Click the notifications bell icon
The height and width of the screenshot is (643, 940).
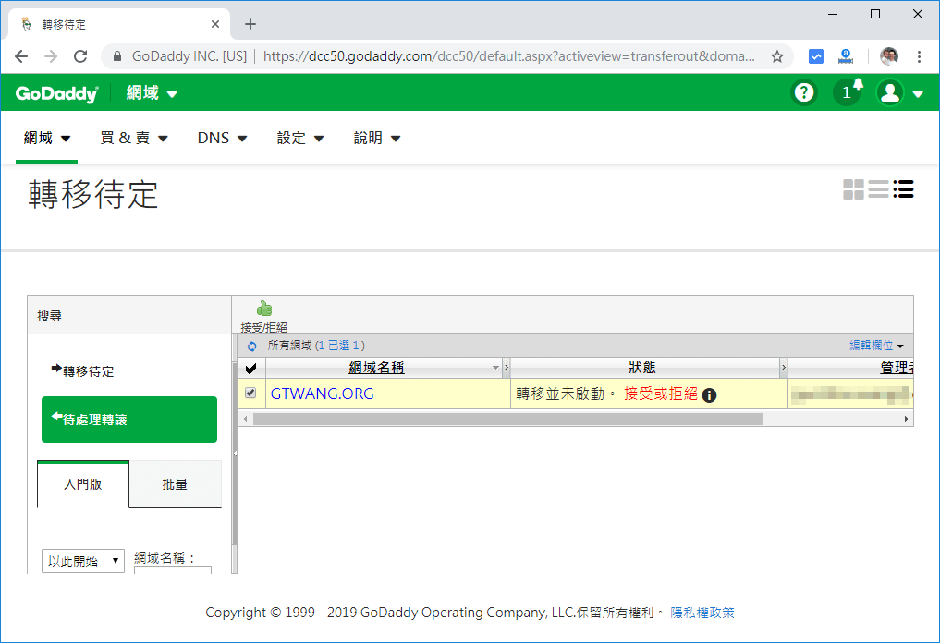pyautogui.click(x=847, y=92)
